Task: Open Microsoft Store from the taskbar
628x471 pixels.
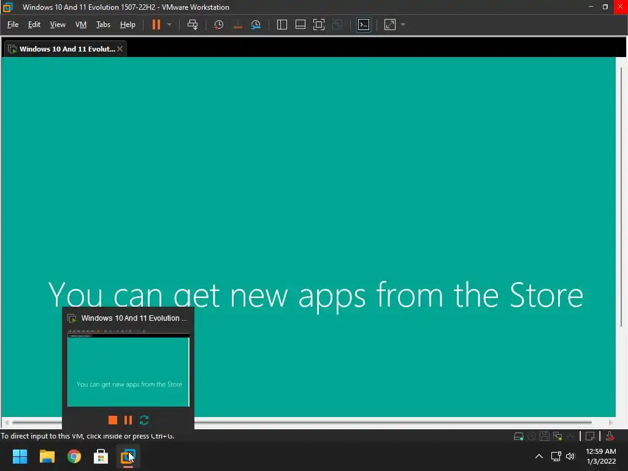Action: [101, 456]
